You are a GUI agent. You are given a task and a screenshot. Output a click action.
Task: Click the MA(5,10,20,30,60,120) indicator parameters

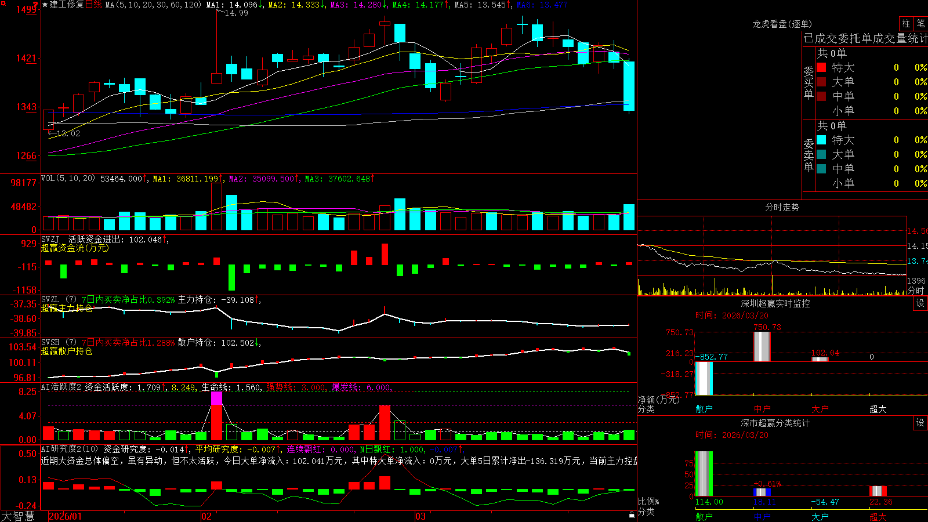pyautogui.click(x=153, y=5)
